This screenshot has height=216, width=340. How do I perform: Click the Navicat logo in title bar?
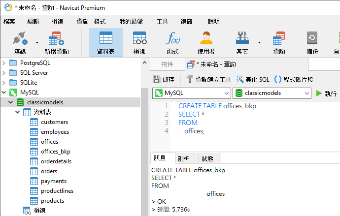(x=8, y=7)
